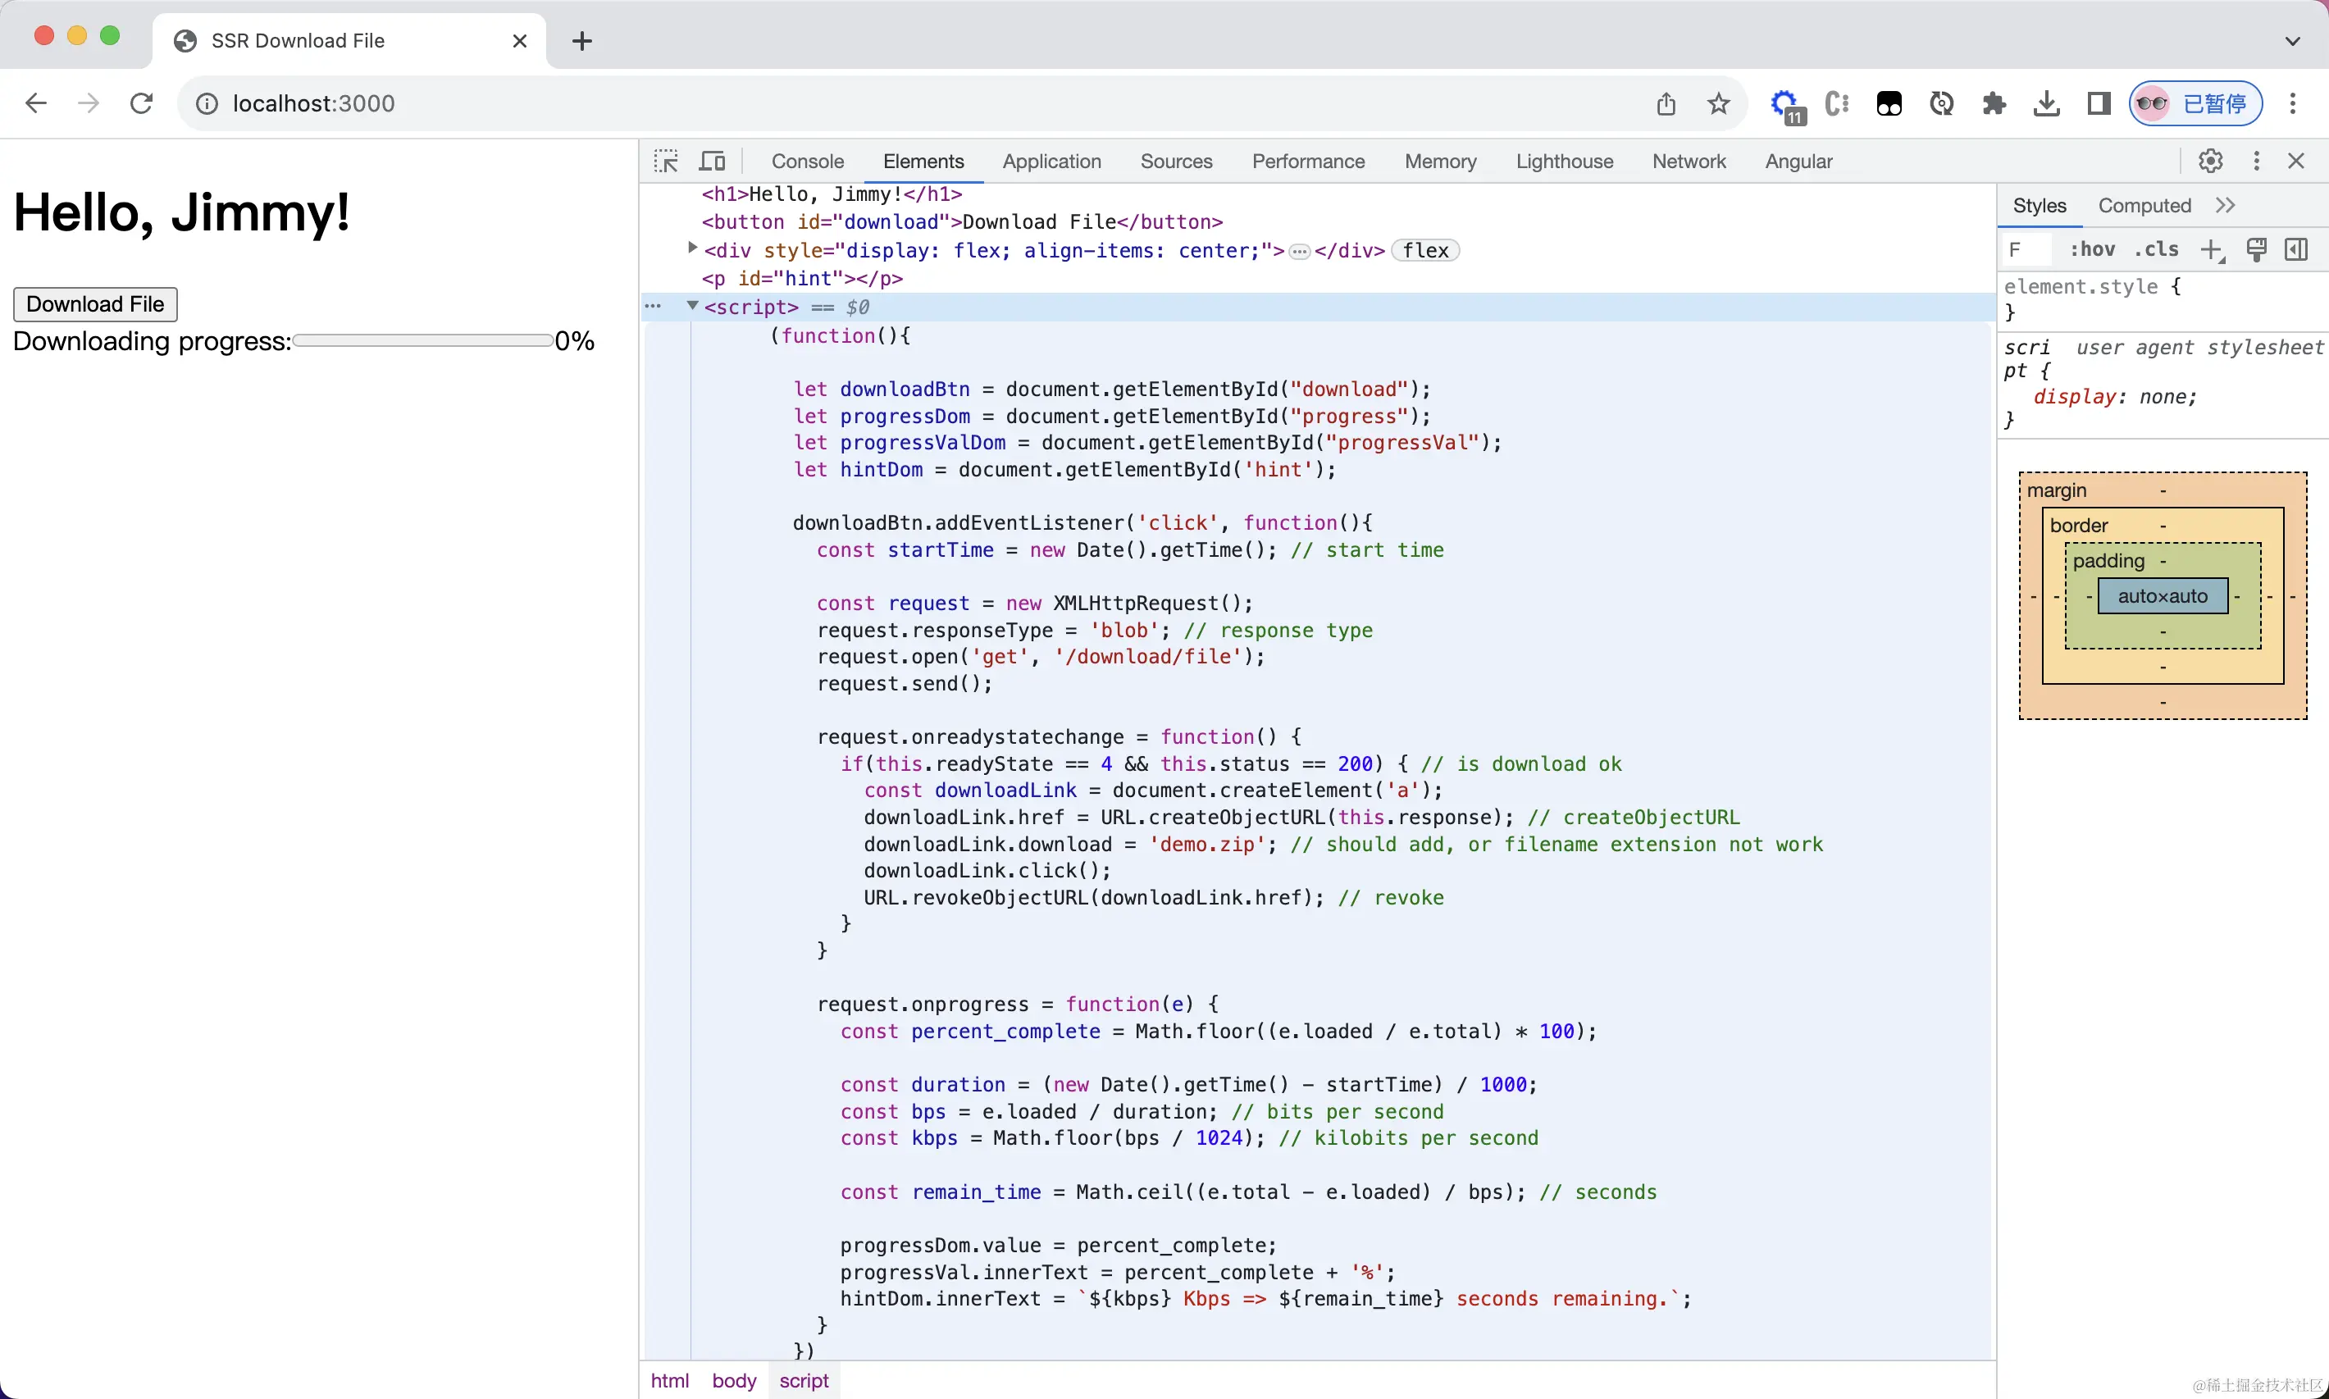Open a new browser tab
2329x1399 pixels.
tap(582, 40)
